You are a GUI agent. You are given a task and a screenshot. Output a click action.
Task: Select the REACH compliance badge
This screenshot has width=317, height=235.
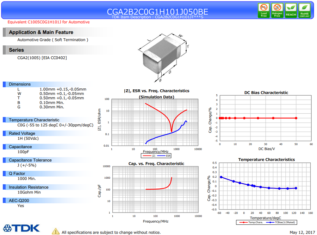[291, 11]
